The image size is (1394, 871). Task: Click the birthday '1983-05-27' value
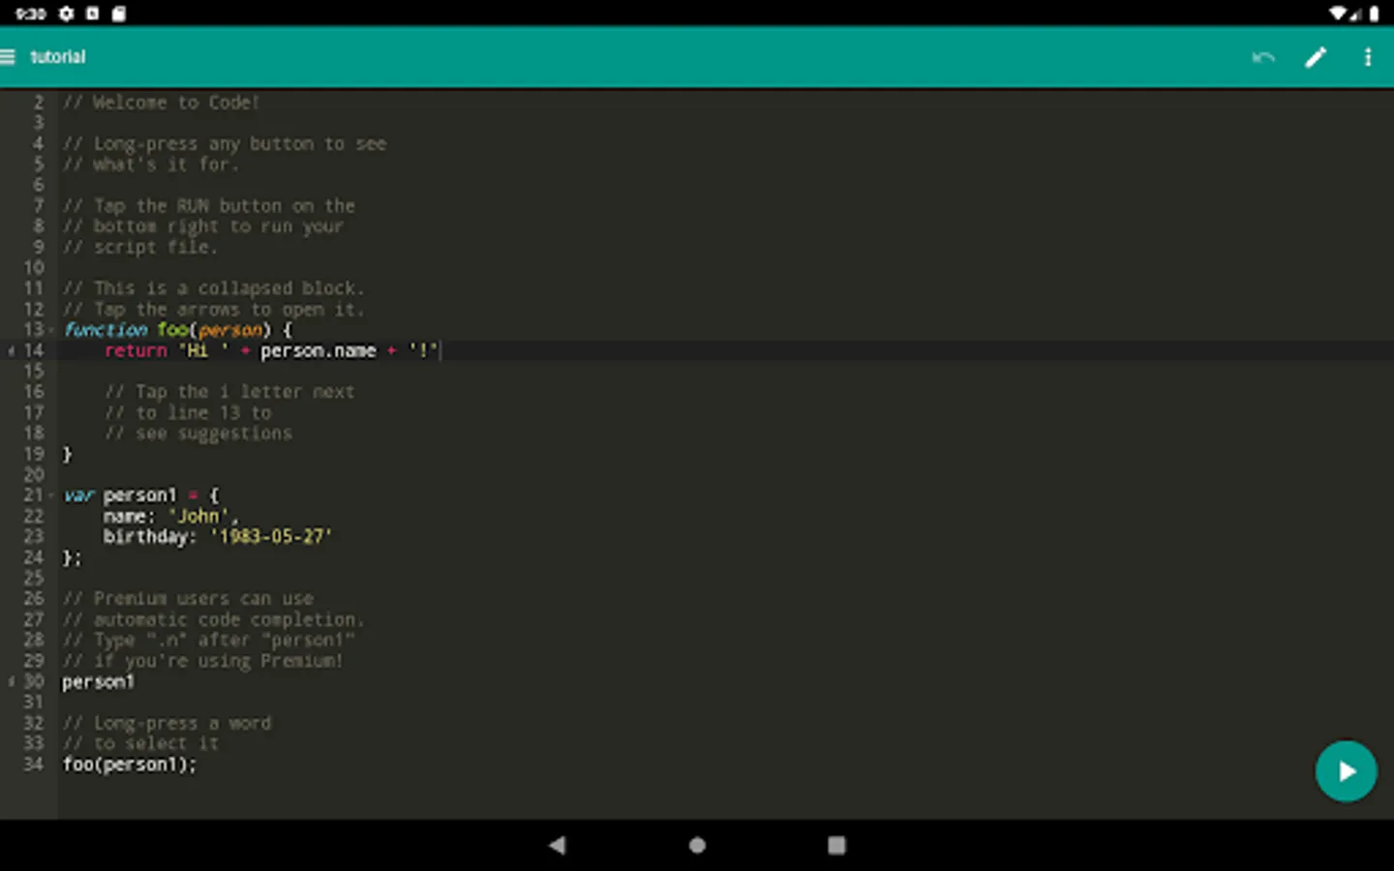271,537
